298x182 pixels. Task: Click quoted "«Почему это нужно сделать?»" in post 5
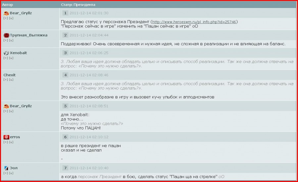tap(92, 124)
